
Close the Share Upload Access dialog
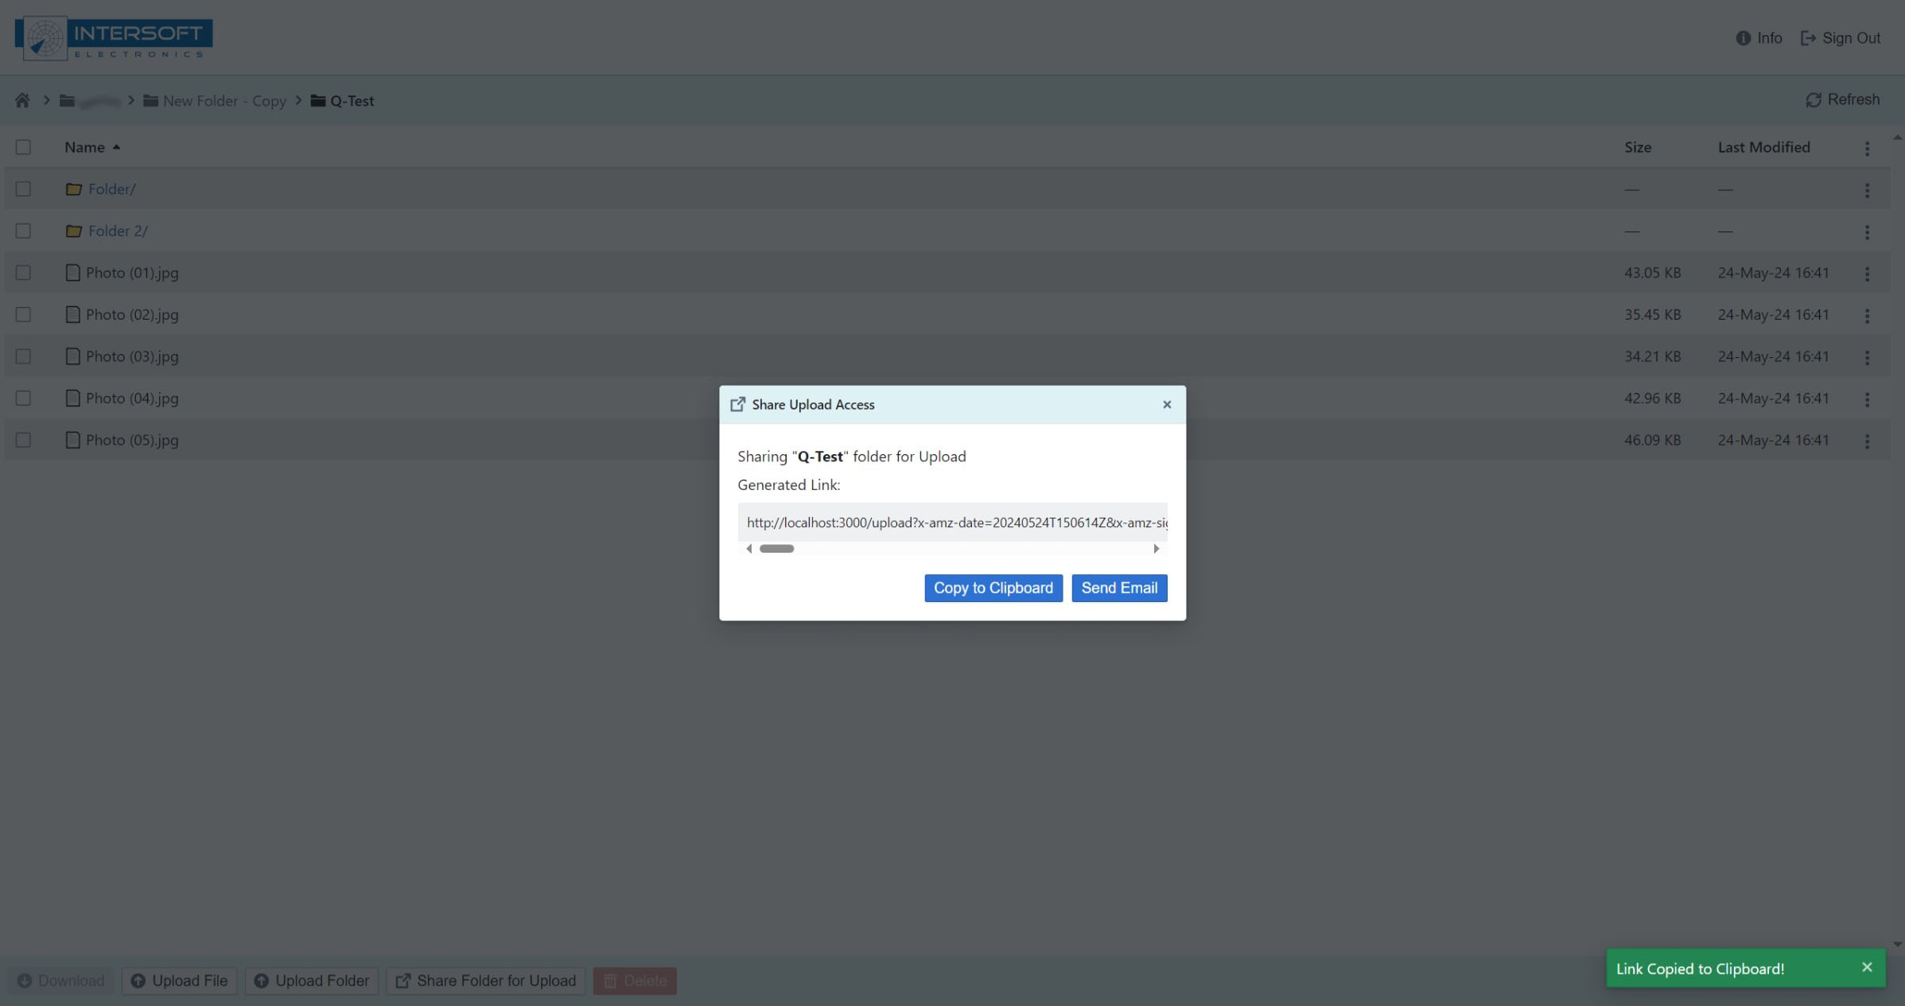pos(1167,405)
